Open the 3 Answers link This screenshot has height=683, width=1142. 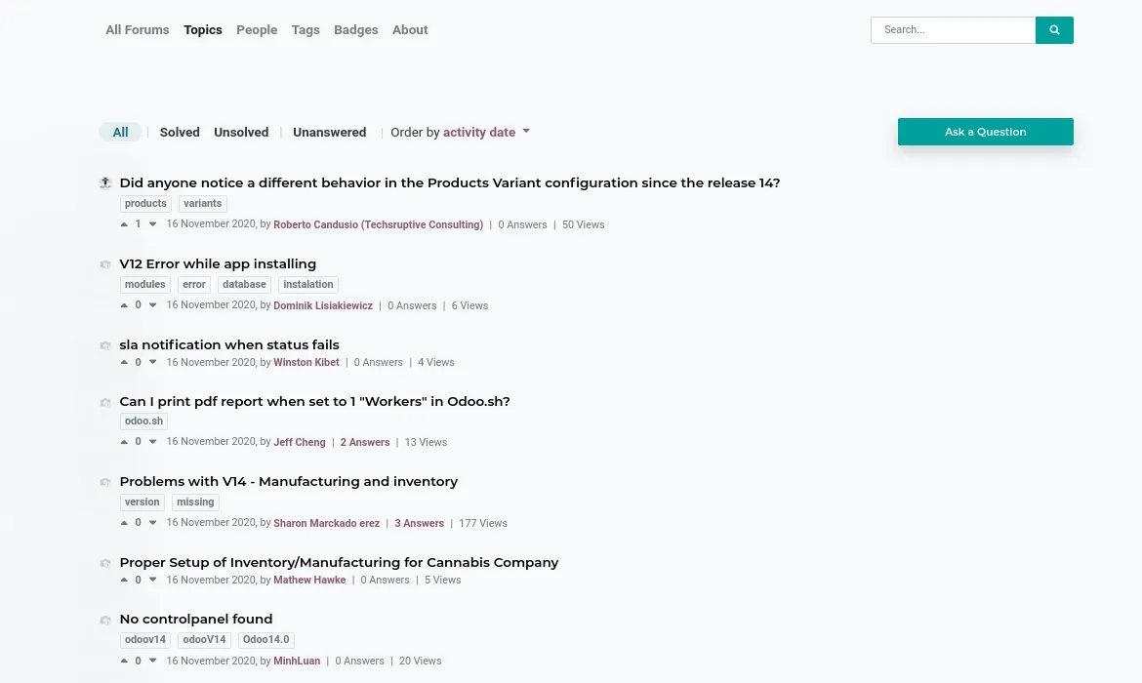click(x=419, y=523)
